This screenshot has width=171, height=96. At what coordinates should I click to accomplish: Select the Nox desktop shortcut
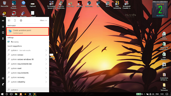click(98, 4)
